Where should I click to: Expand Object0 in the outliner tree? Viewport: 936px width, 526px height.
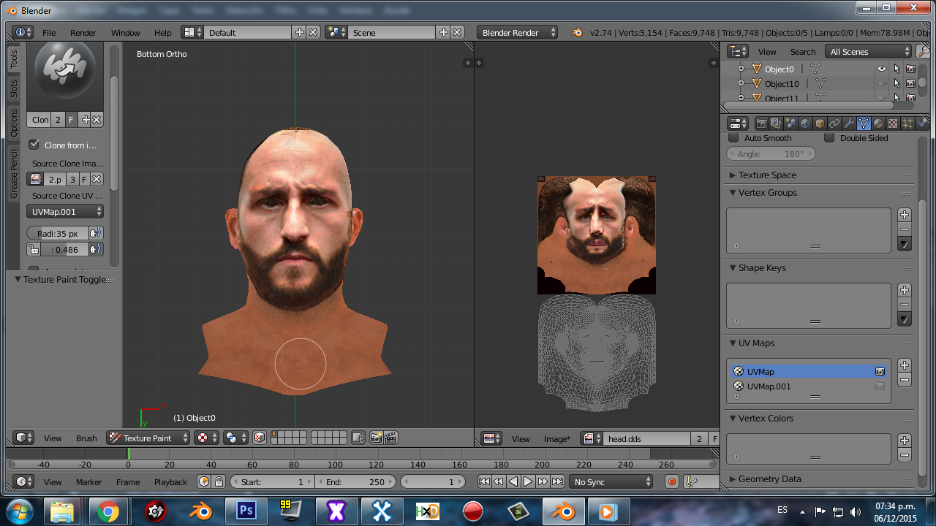[741, 69]
